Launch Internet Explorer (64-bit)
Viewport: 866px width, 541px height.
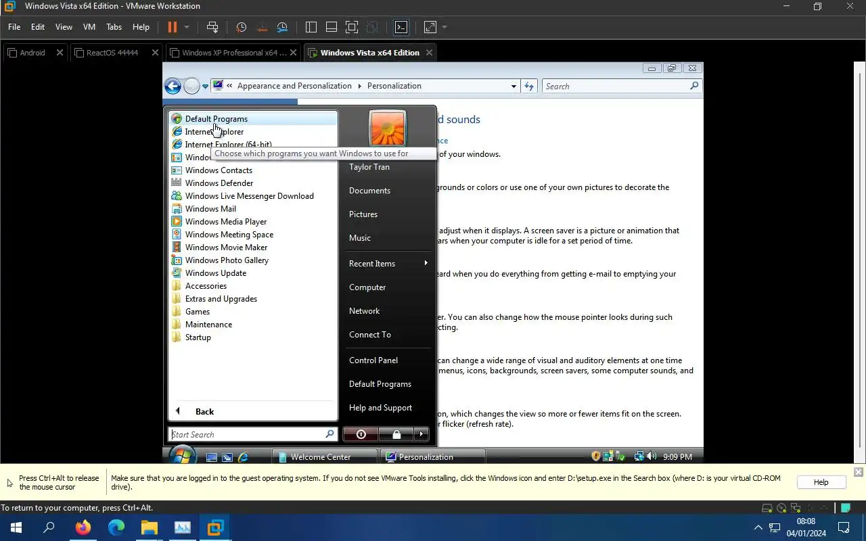(x=253, y=145)
